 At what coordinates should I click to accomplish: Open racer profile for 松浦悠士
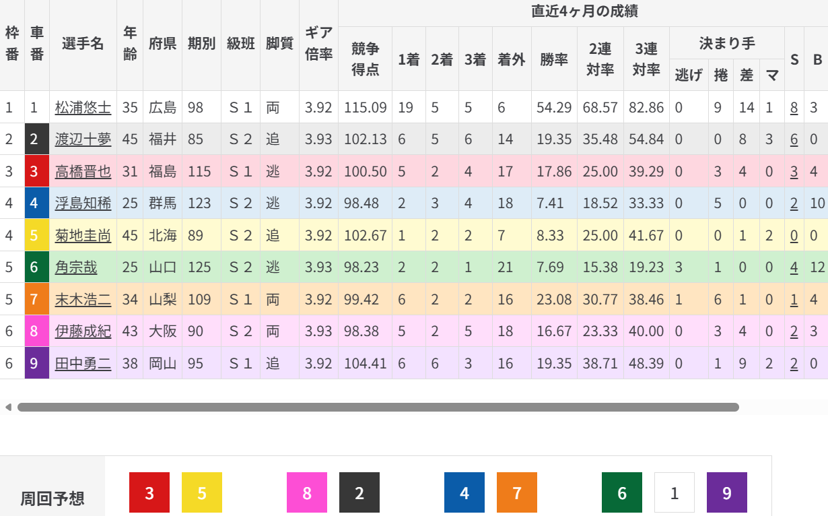pos(83,107)
